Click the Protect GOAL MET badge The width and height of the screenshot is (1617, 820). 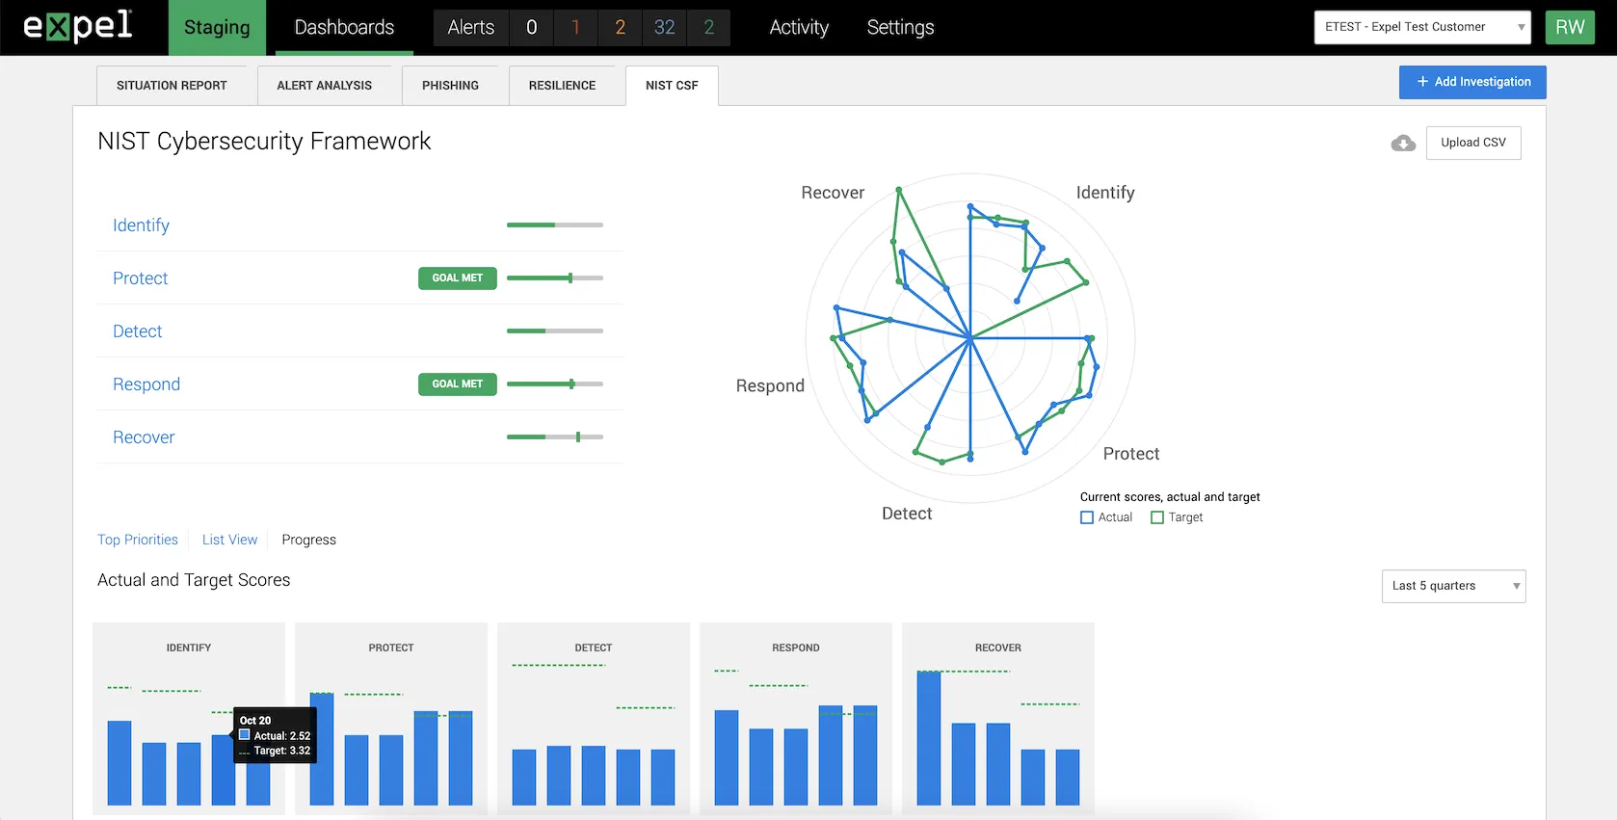coord(457,278)
